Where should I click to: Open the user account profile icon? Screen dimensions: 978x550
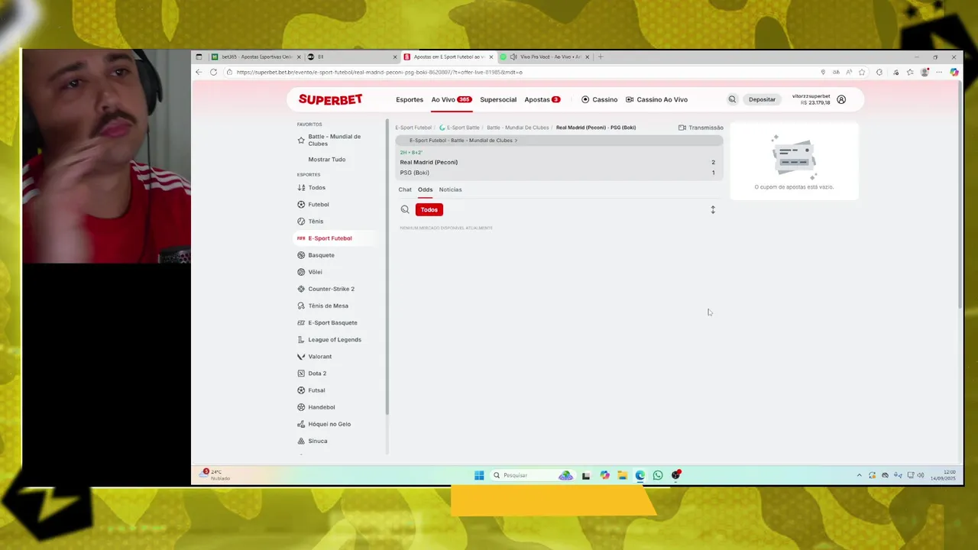point(841,99)
